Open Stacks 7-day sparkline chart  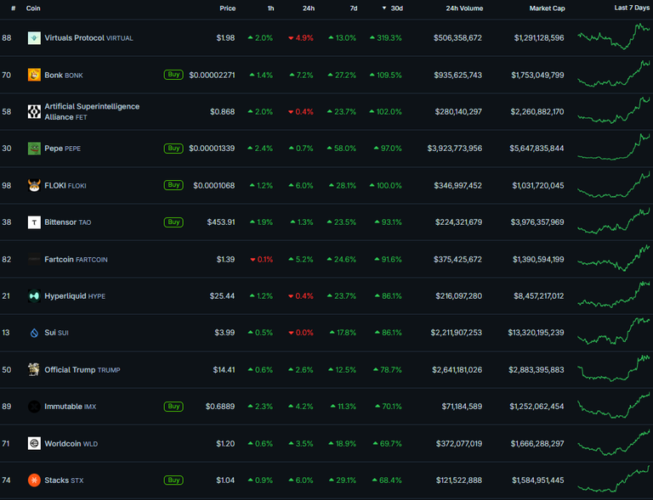(613, 479)
